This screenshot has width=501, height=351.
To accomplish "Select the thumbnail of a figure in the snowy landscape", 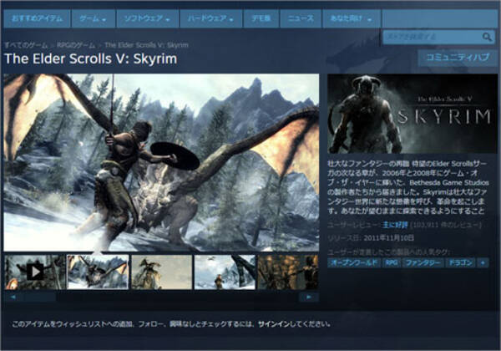I will tap(225, 272).
